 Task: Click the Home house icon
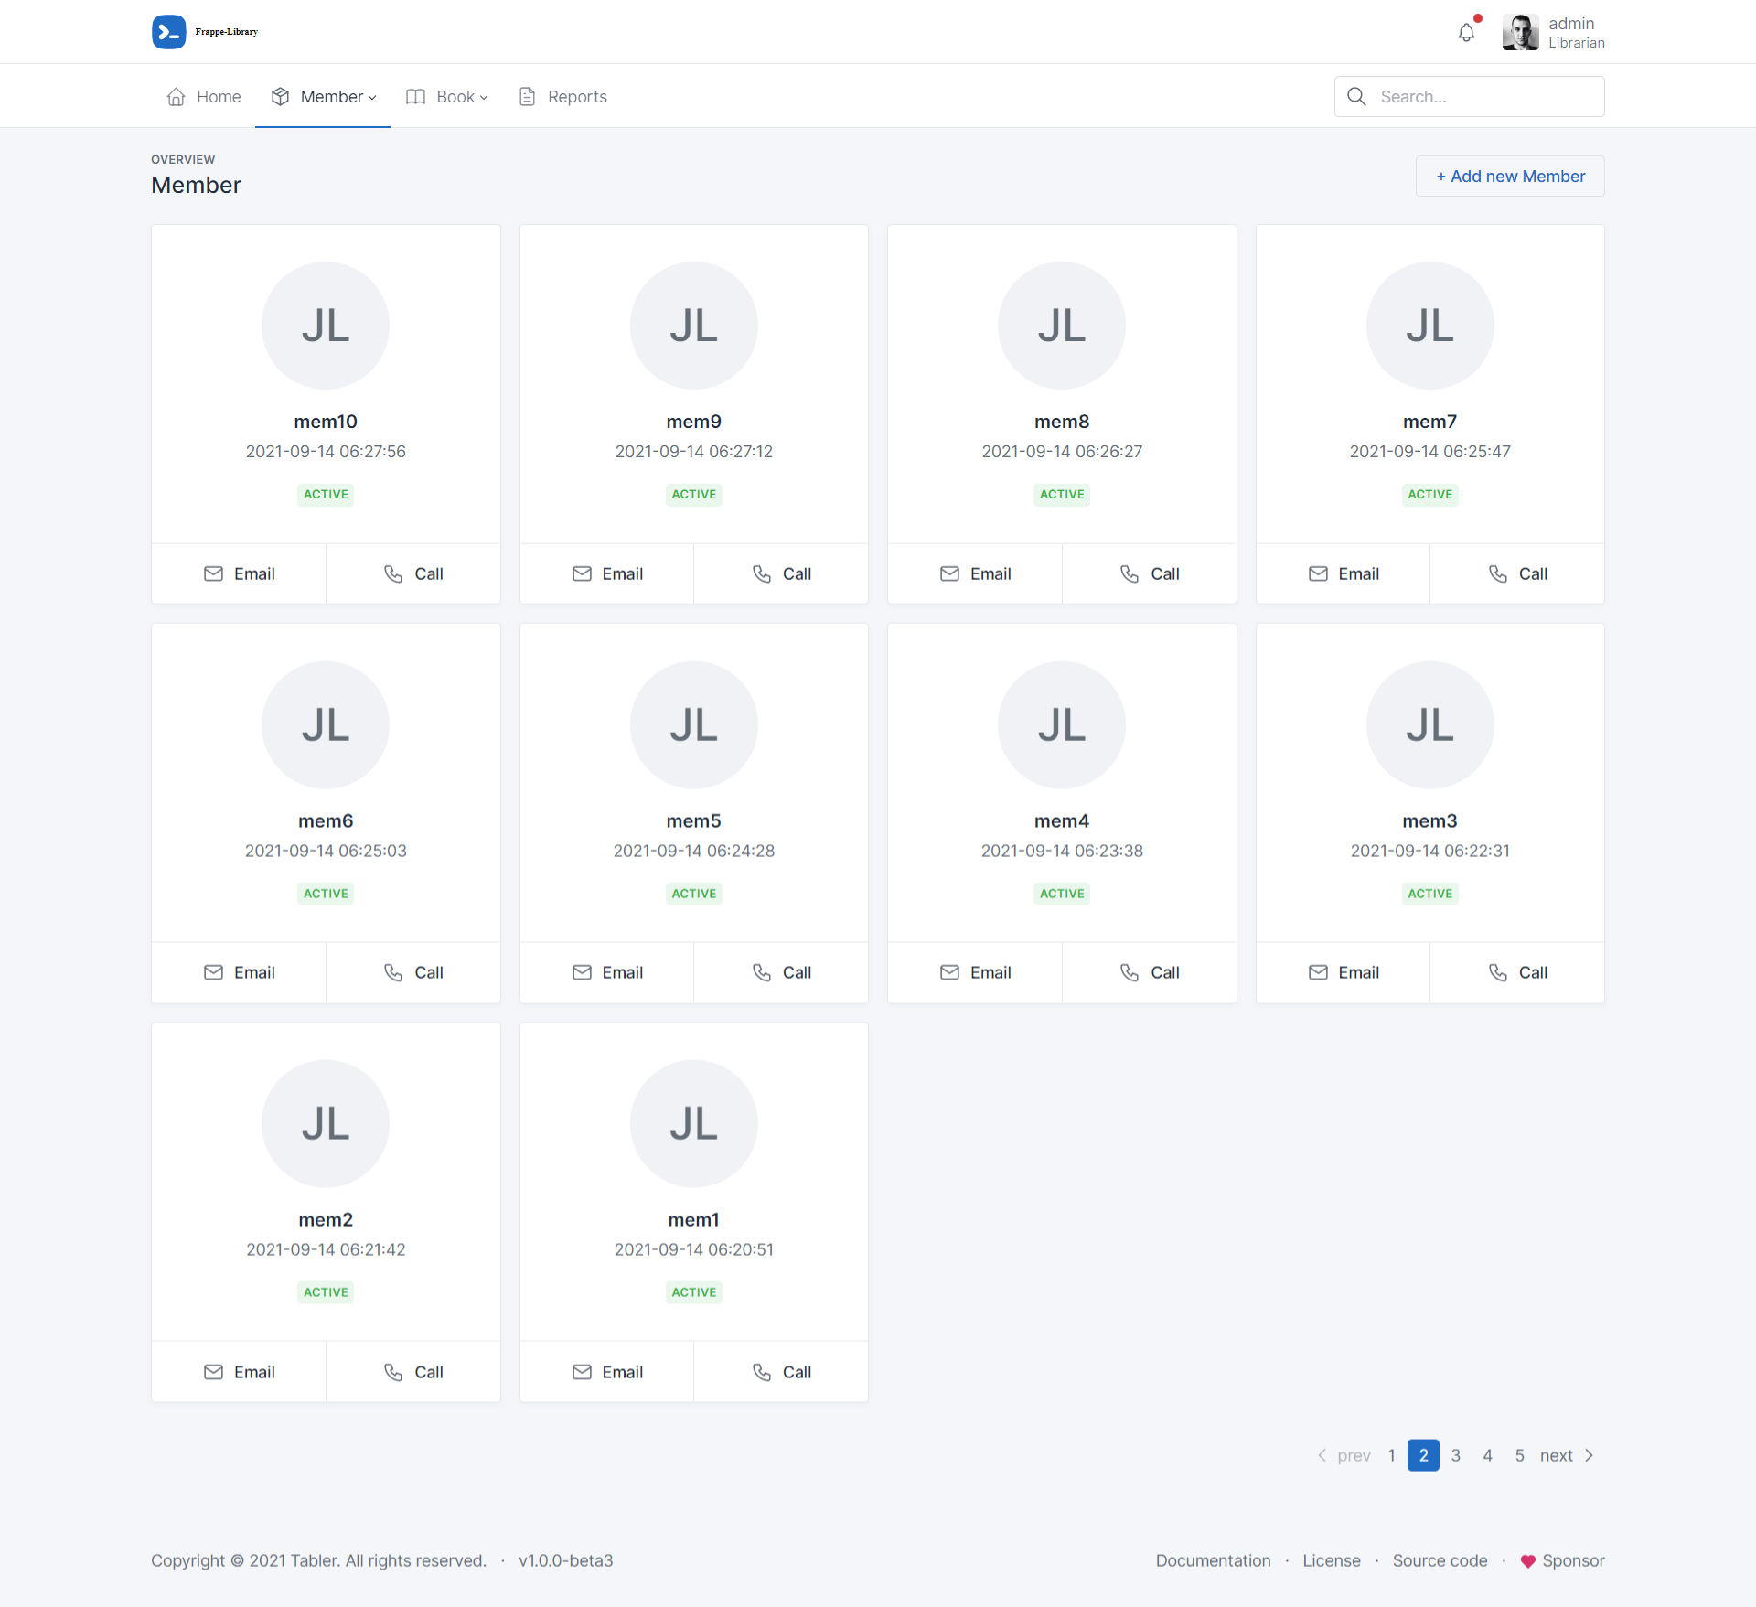[x=177, y=97]
